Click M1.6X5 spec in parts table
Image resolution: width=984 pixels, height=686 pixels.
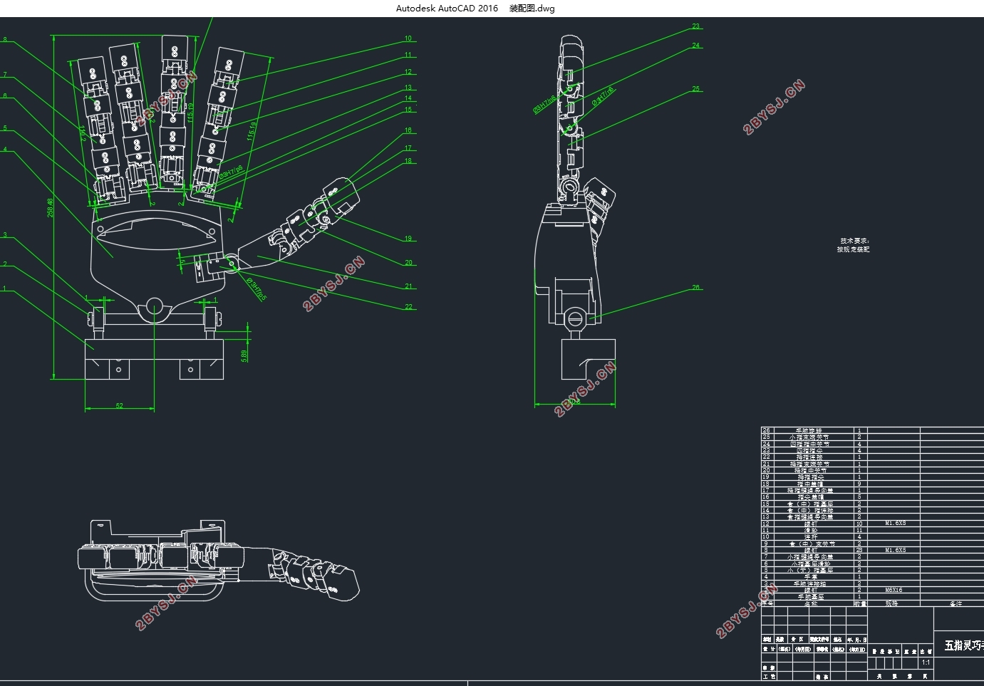point(896,550)
